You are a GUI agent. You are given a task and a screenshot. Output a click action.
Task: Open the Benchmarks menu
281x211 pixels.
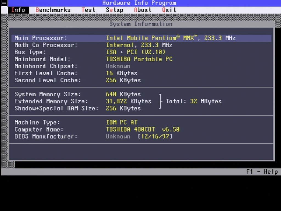53,10
